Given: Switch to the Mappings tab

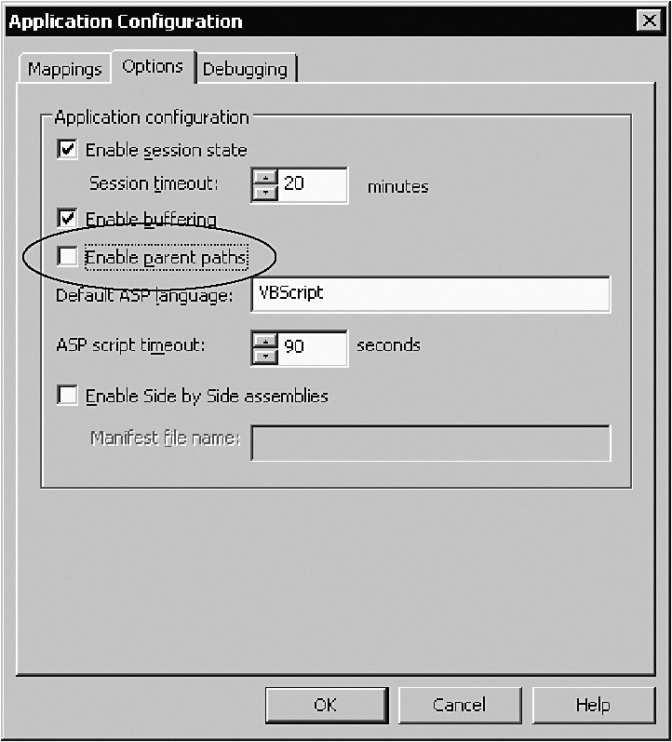Looking at the screenshot, I should [x=64, y=69].
